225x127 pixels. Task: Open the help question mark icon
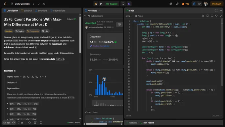41,123
